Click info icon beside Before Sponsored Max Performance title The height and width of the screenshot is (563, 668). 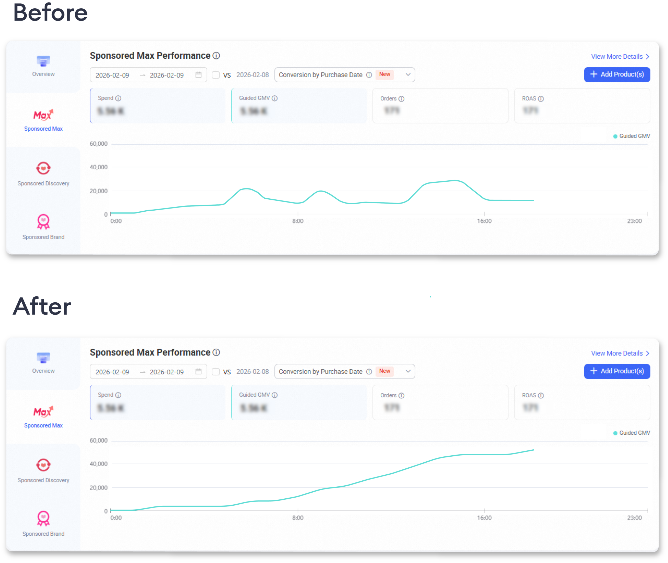[x=216, y=56]
